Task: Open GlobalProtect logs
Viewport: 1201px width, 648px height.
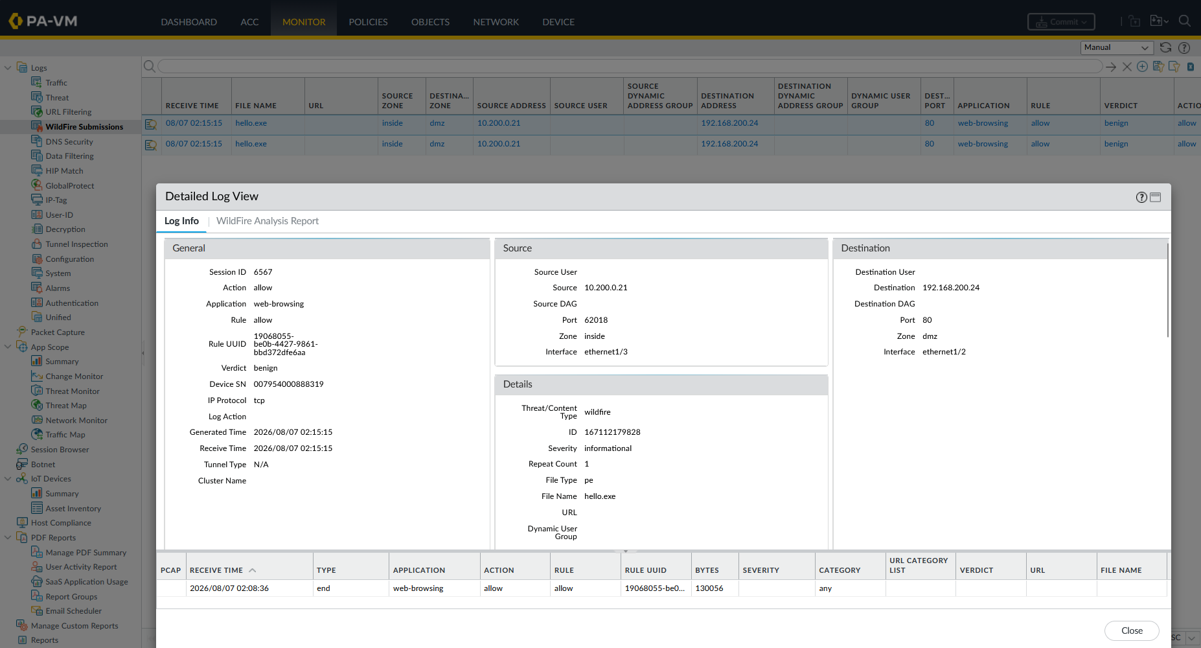Action: (x=70, y=186)
